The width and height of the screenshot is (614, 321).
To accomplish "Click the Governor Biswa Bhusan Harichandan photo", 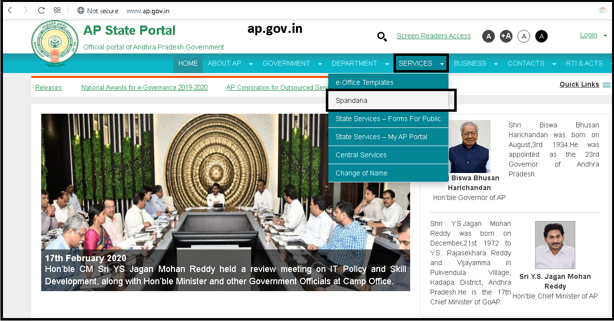I will tap(469, 147).
